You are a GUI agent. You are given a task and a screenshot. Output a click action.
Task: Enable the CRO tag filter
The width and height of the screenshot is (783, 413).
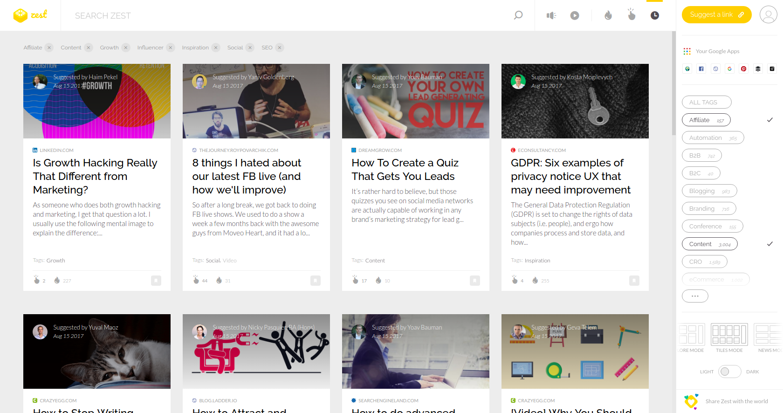click(704, 262)
